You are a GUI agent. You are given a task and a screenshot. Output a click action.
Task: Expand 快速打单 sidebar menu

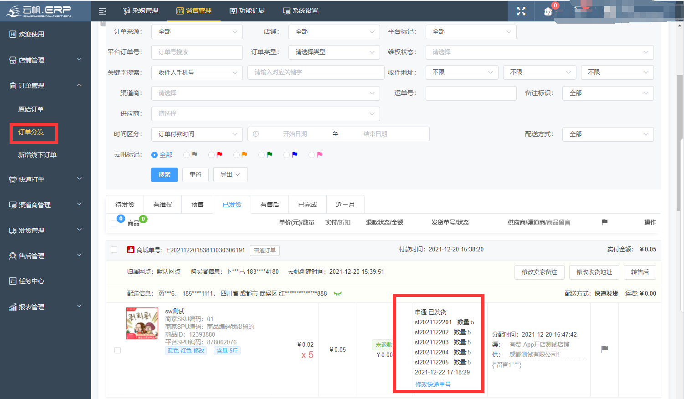[46, 179]
